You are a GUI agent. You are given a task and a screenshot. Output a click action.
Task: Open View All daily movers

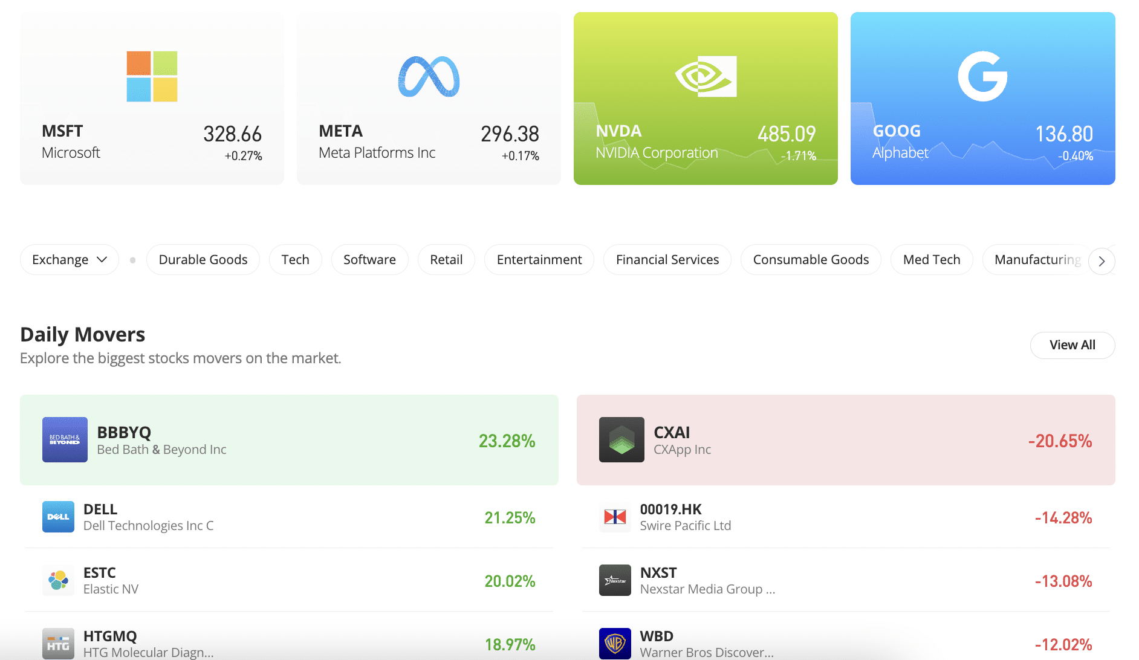tap(1072, 345)
